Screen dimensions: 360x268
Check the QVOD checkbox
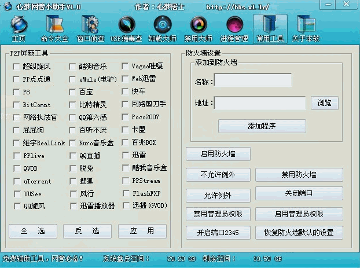click(x=17, y=168)
